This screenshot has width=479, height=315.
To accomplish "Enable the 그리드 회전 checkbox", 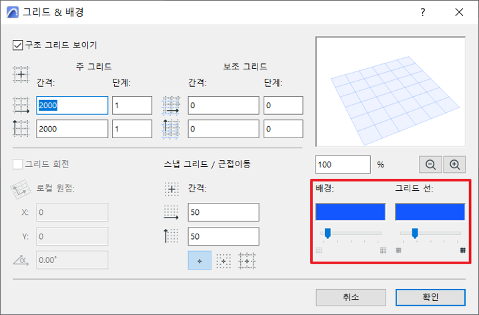I will point(17,164).
